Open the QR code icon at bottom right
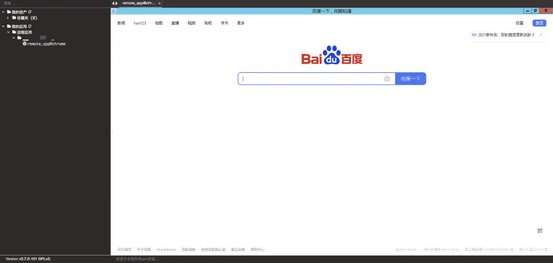 539,231
